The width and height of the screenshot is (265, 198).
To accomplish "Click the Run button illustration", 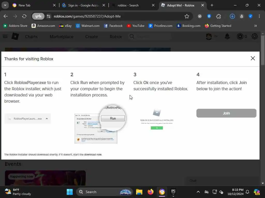I will [113, 118].
